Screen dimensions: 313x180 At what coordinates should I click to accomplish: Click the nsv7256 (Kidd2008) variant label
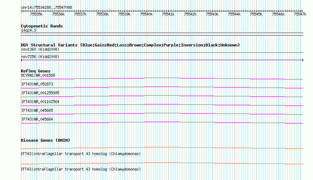click(40, 57)
